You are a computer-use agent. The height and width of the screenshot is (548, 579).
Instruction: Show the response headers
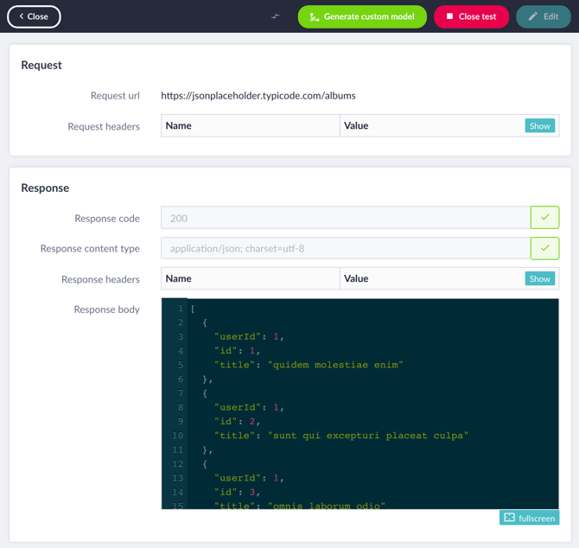coord(539,279)
